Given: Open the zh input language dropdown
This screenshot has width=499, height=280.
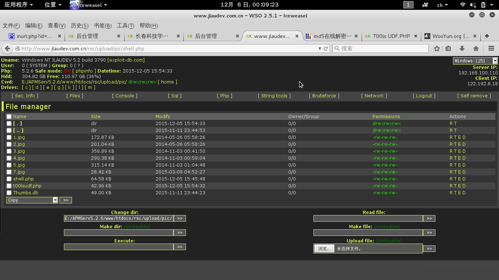Looking at the screenshot, I should click(x=443, y=5).
